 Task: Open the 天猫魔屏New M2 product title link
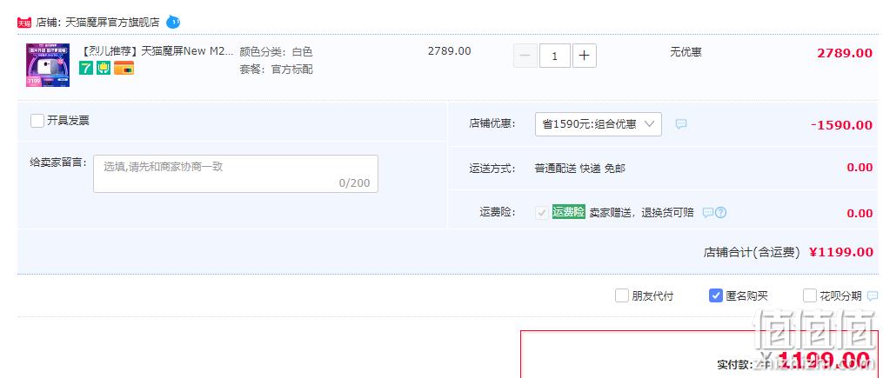tap(157, 52)
